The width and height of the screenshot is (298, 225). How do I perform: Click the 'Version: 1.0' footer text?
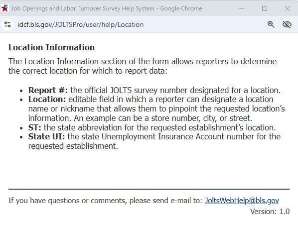(x=270, y=212)
